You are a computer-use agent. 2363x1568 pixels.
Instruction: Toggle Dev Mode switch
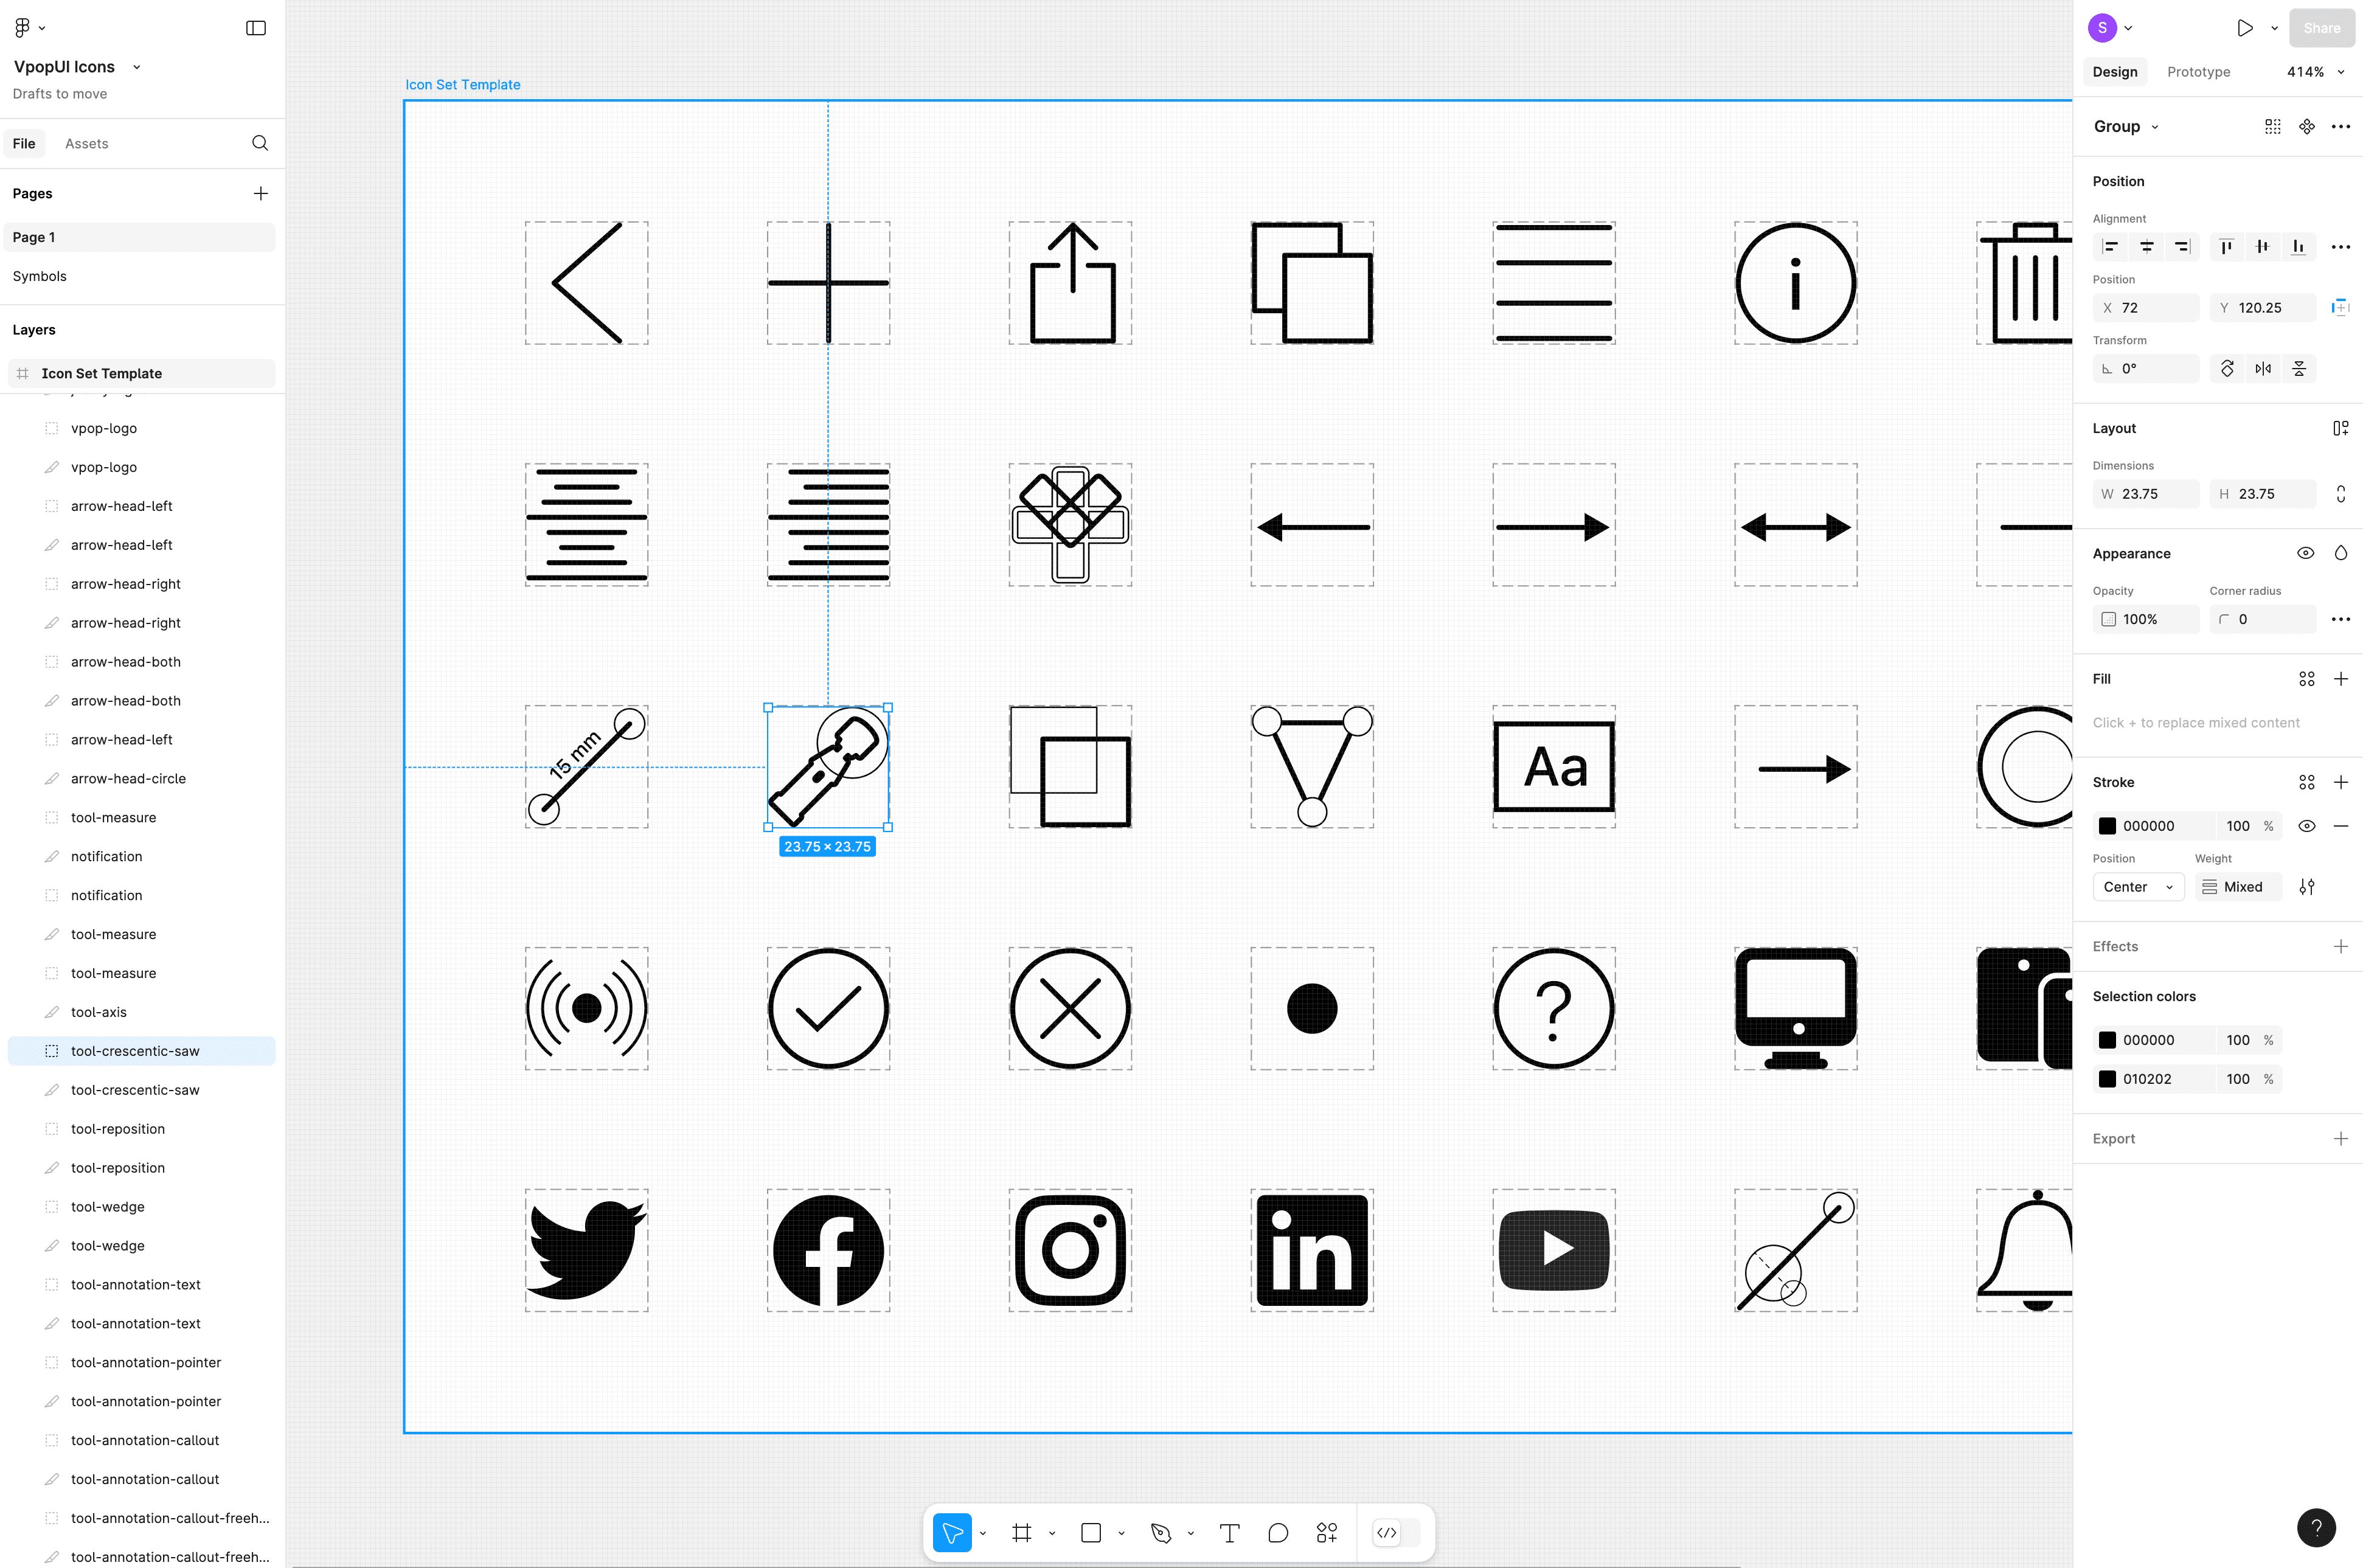pos(1397,1533)
